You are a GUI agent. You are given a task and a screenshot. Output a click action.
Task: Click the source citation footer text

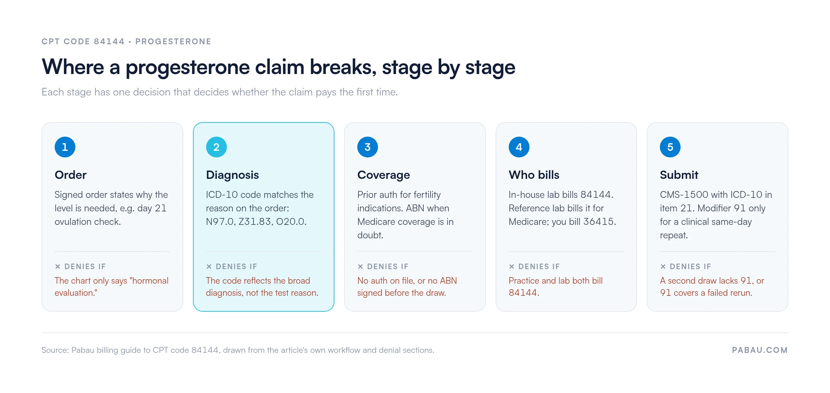point(238,350)
